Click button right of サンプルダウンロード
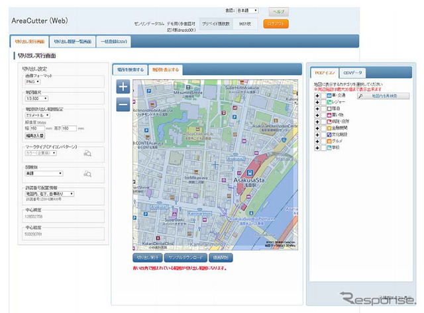 (221, 257)
